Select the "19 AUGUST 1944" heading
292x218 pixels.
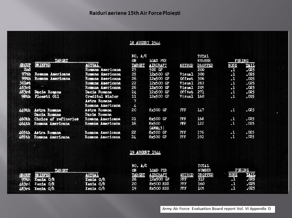(x=145, y=152)
